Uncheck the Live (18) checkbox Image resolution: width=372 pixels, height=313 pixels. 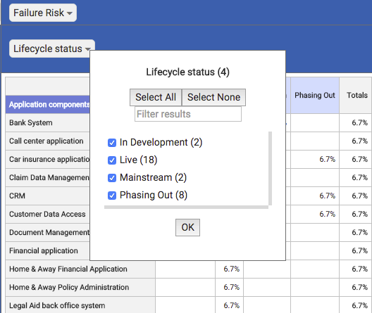[112, 160]
